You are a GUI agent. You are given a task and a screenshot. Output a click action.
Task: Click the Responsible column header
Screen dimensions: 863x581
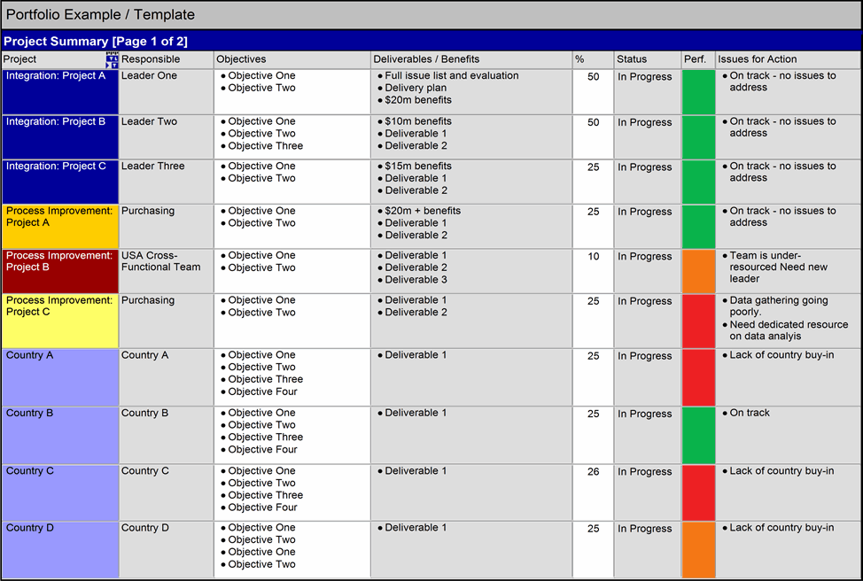(x=167, y=59)
